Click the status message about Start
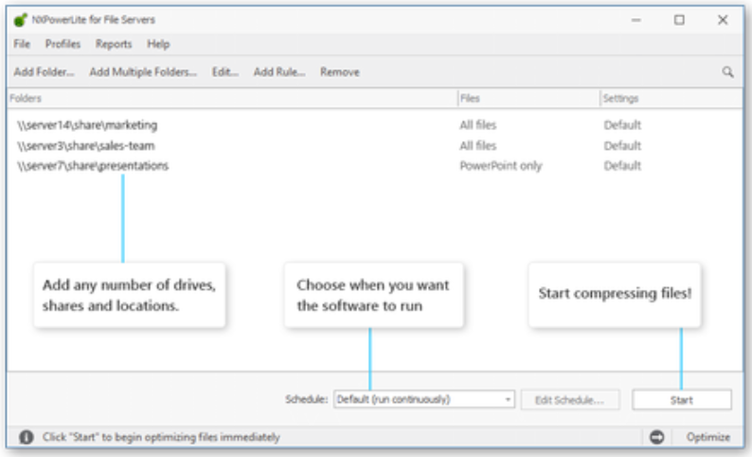752x457 pixels. pyautogui.click(x=161, y=437)
